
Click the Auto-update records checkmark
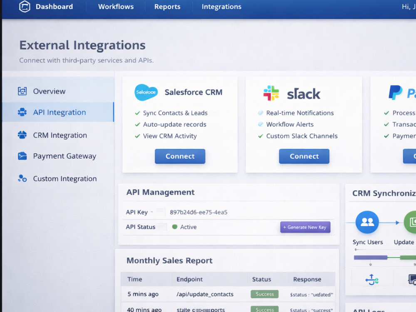(x=137, y=124)
